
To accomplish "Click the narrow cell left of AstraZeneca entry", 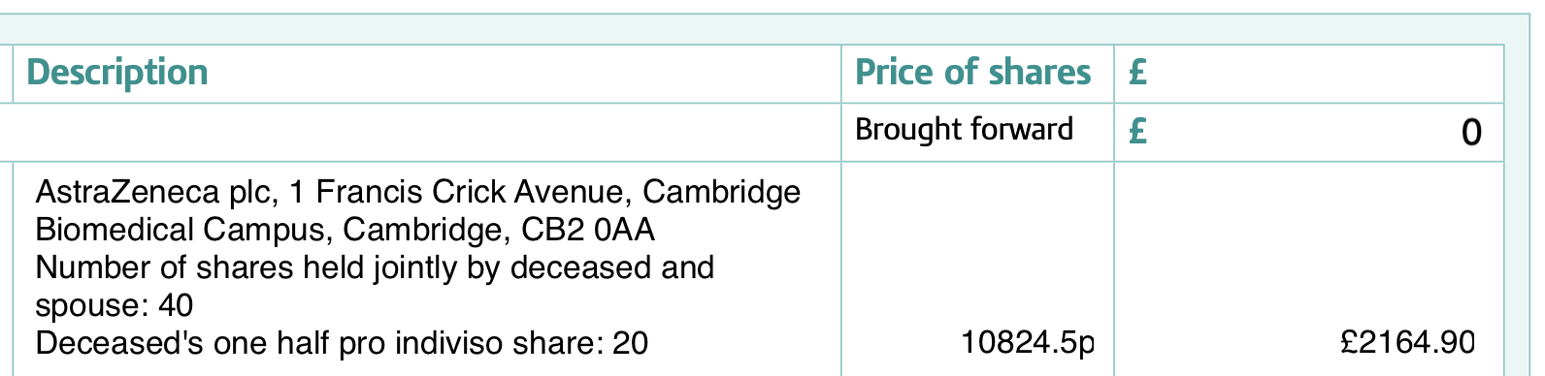I will pyautogui.click(x=6, y=269).
